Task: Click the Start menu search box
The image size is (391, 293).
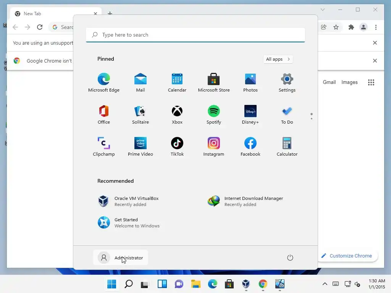Action: [195, 35]
